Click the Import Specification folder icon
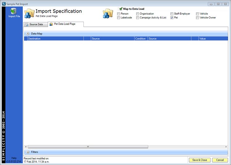 [x=29, y=14]
